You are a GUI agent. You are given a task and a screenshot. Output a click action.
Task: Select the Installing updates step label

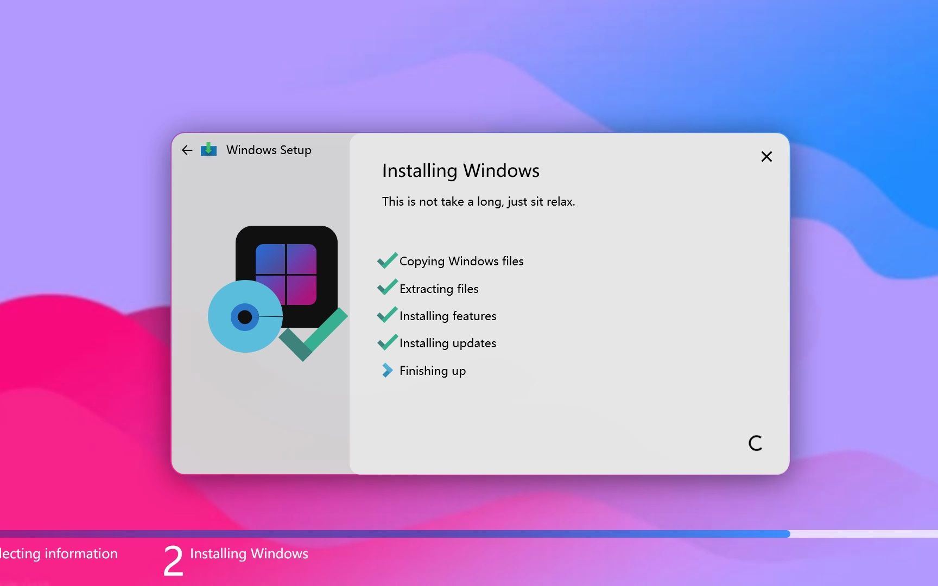click(447, 343)
